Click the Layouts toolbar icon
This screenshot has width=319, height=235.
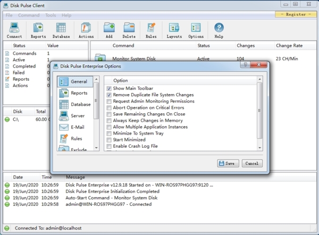(x=174, y=30)
